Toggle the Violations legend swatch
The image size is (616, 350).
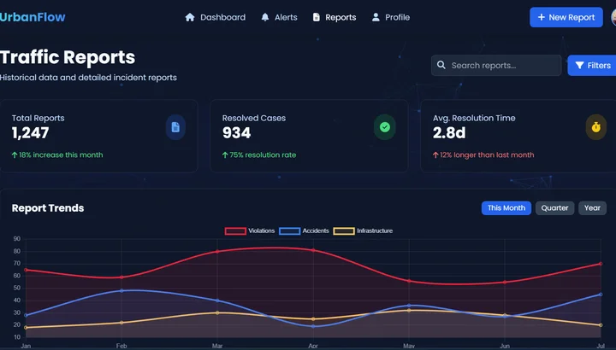pyautogui.click(x=235, y=230)
